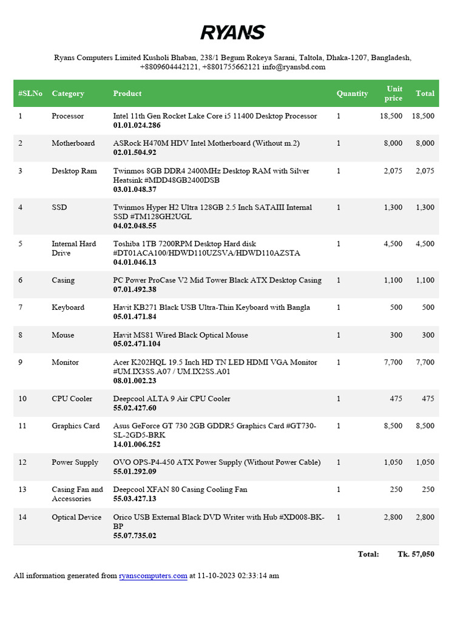Click the Quantity column header
Viewport: 466px width, 622px height.
pyautogui.click(x=352, y=94)
